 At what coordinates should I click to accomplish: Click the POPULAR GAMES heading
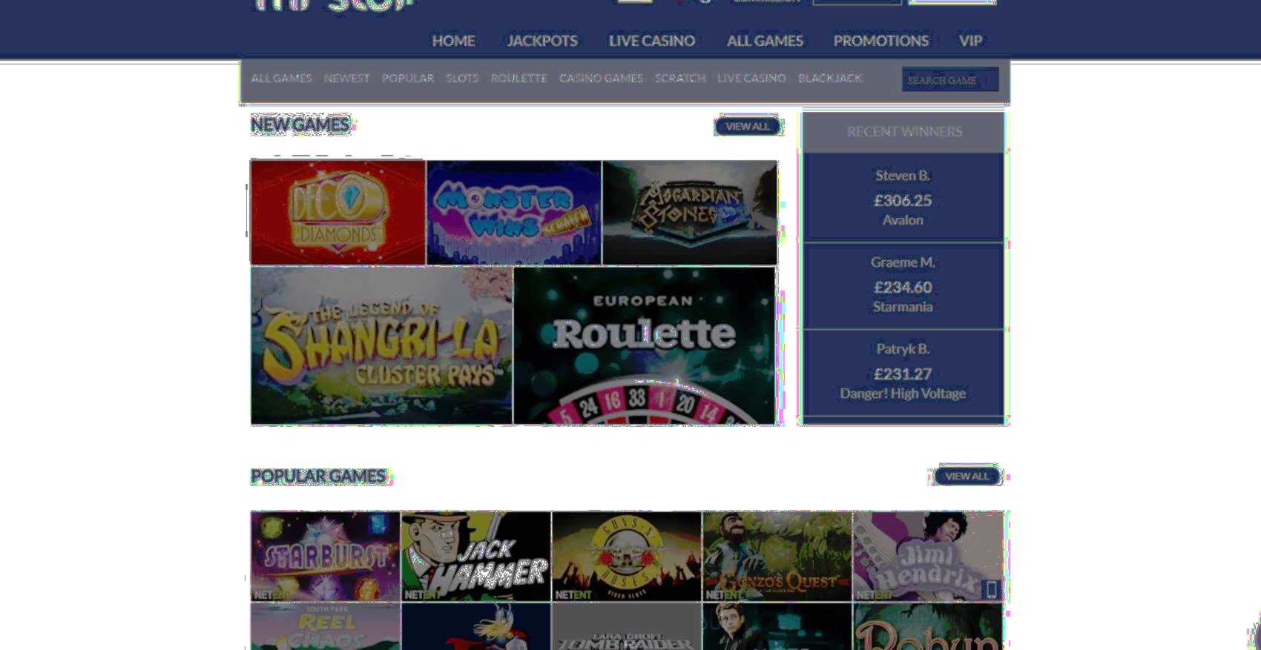(x=319, y=476)
